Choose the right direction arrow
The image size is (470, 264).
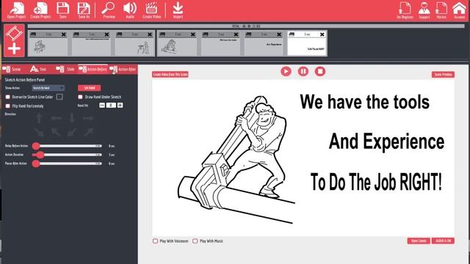point(88,118)
